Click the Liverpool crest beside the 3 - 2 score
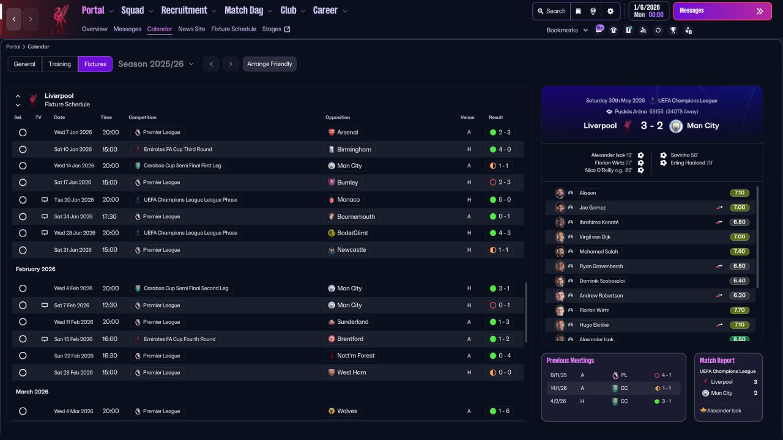Image resolution: width=783 pixels, height=440 pixels. point(628,126)
